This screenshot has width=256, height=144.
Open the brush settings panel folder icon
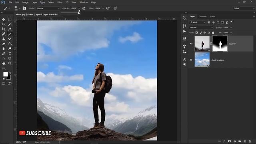24,8
